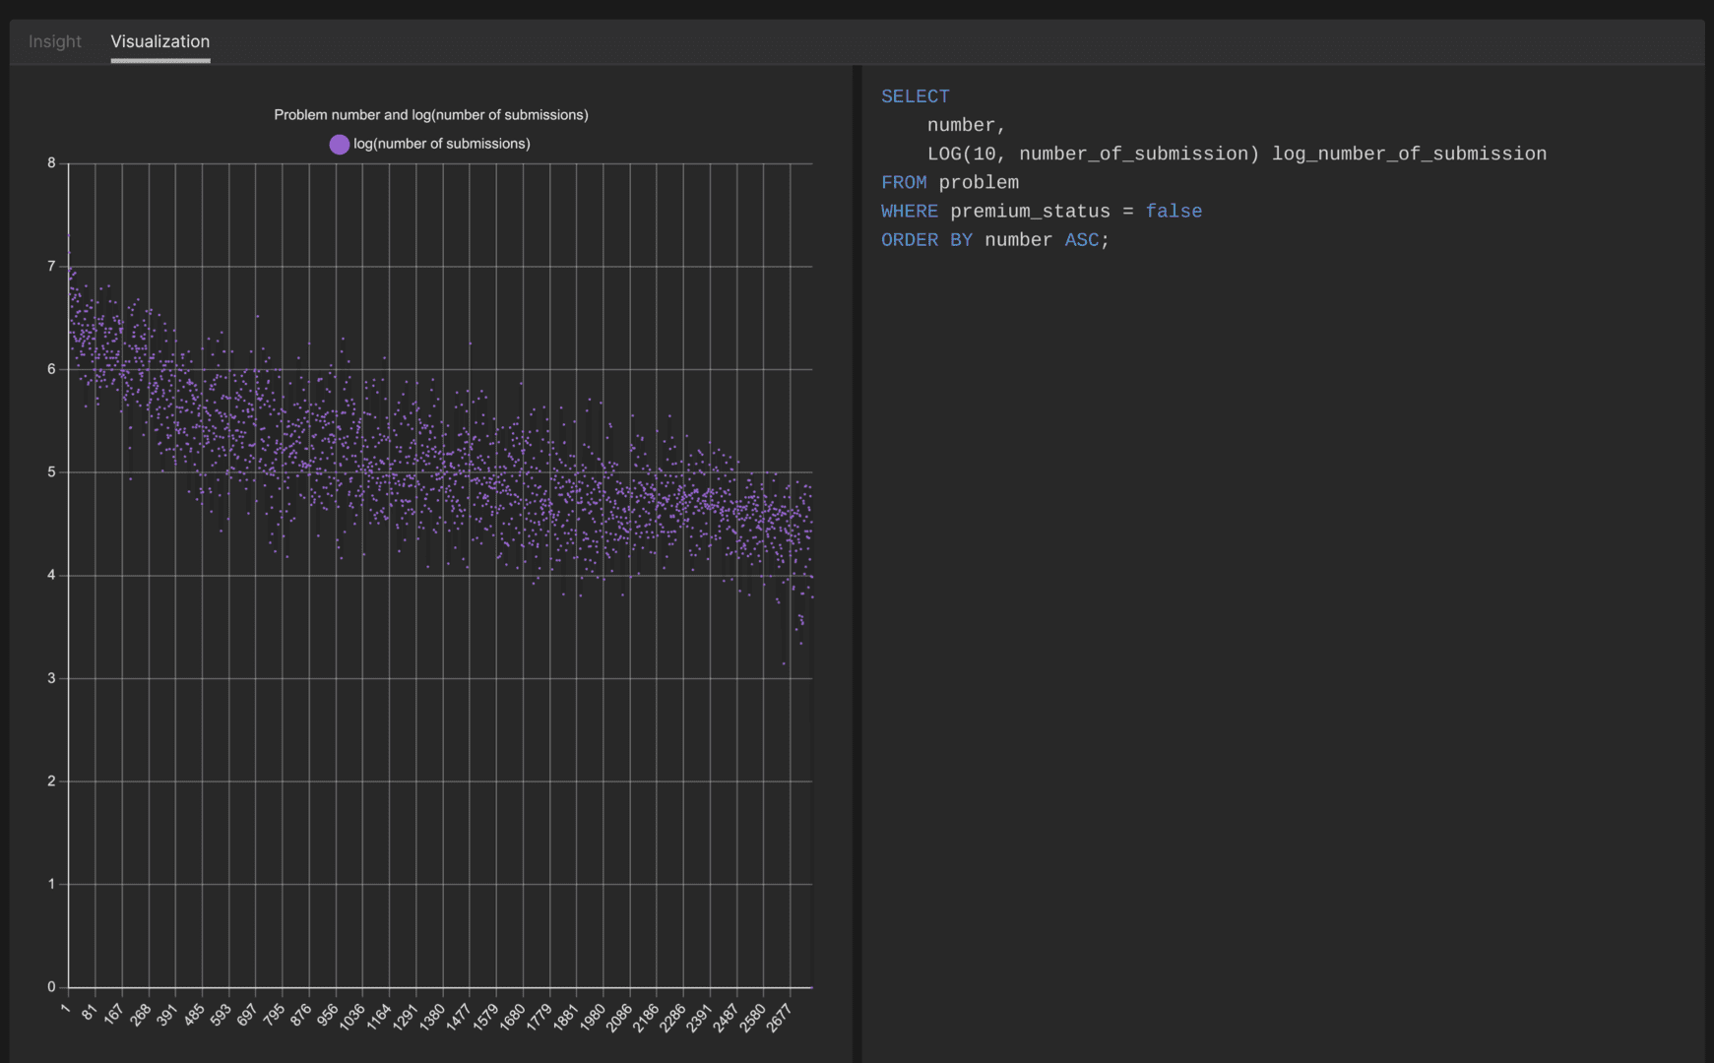The height and width of the screenshot is (1063, 1714).
Task: Click the y-axis label 0
Action: tap(51, 986)
